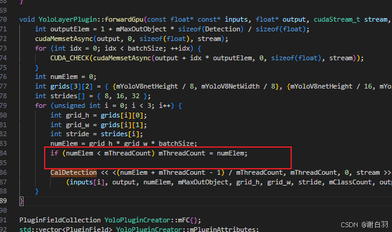392x232 pixels.
Task: Click the function's closing brace on line 89
Action: coord(22,201)
